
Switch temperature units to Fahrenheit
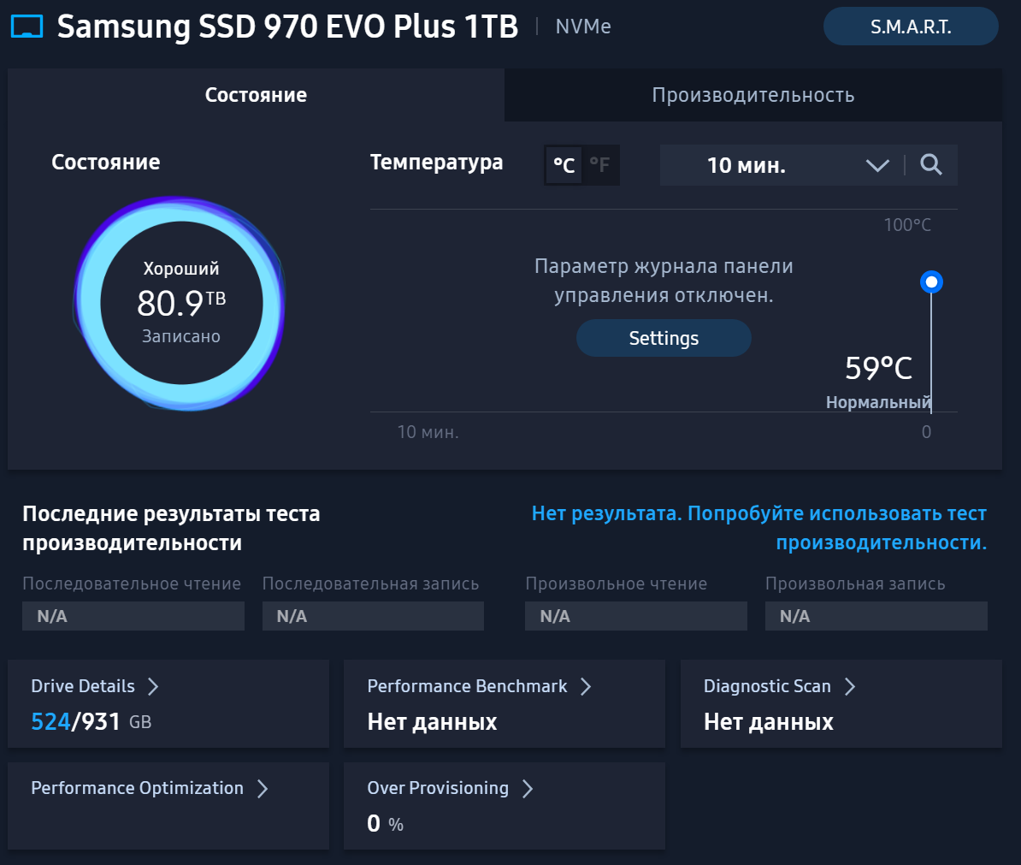pyautogui.click(x=600, y=165)
